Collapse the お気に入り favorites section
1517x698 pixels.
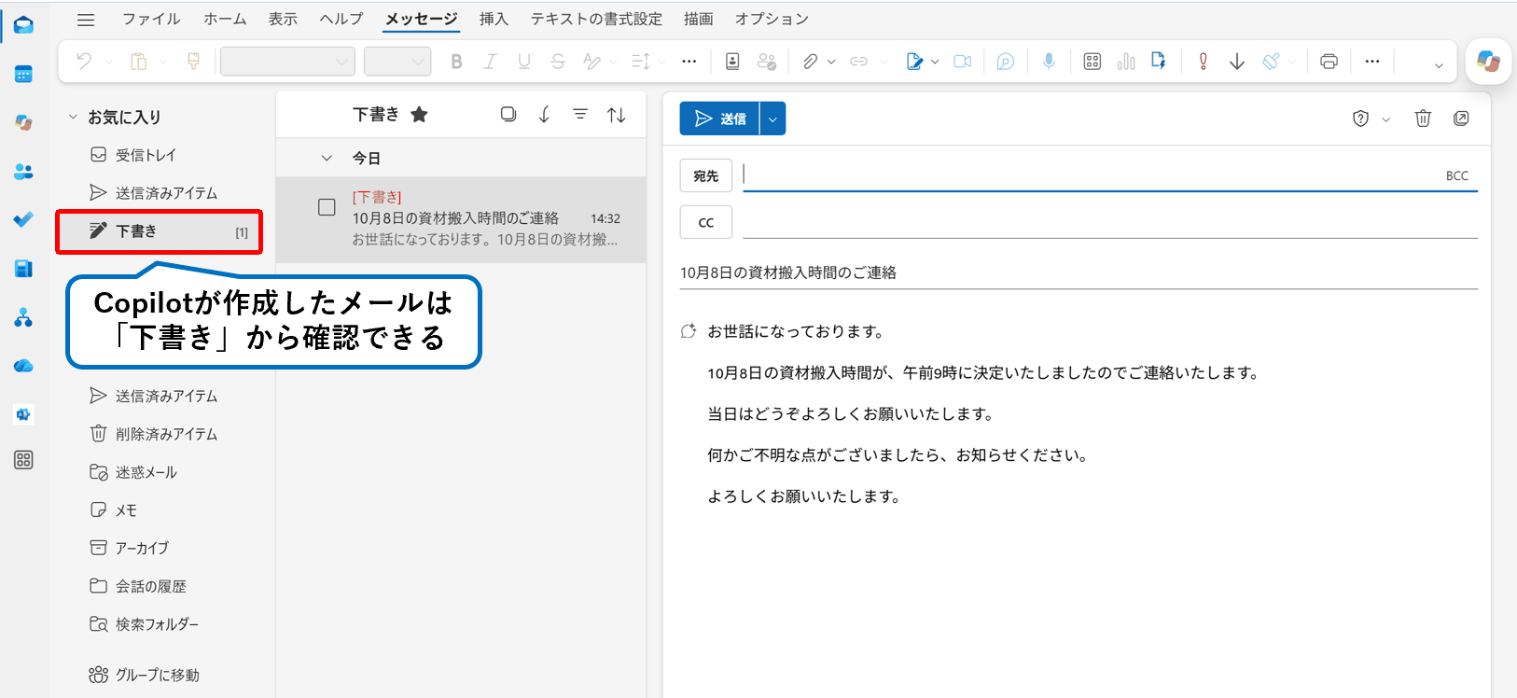[x=73, y=118]
